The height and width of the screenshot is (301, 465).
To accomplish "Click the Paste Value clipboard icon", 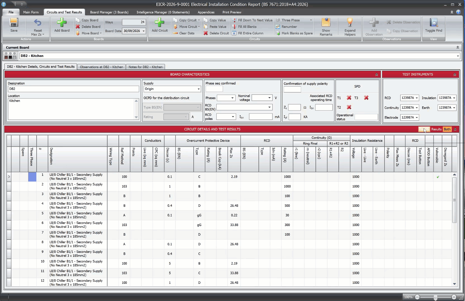I will pyautogui.click(x=206, y=27).
